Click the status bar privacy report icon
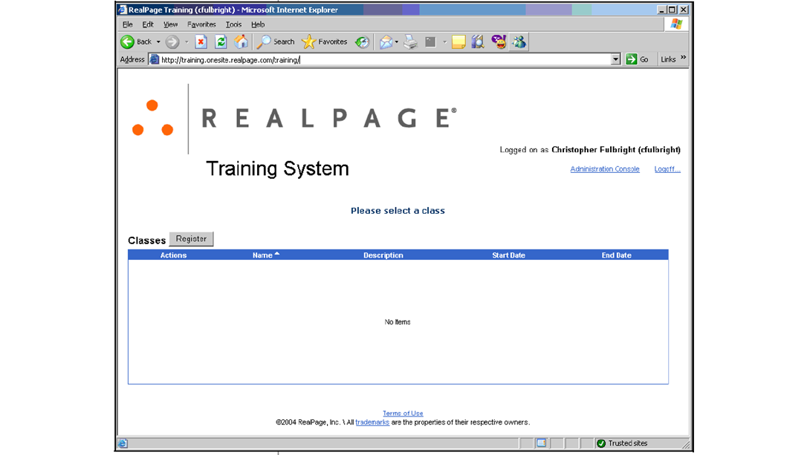This screenshot has height=455, width=810. tap(541, 443)
